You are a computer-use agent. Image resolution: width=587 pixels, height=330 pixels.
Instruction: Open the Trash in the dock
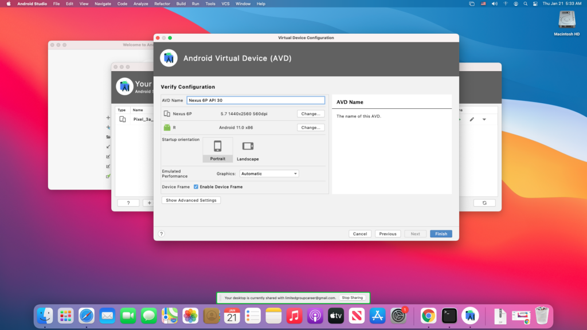pyautogui.click(x=542, y=316)
